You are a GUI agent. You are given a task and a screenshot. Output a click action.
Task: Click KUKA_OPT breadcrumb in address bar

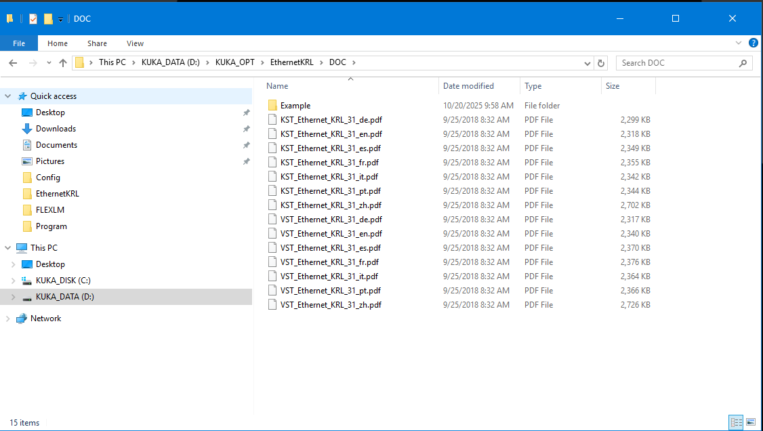(x=234, y=62)
